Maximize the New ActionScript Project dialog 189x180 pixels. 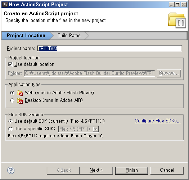click(177, 5)
